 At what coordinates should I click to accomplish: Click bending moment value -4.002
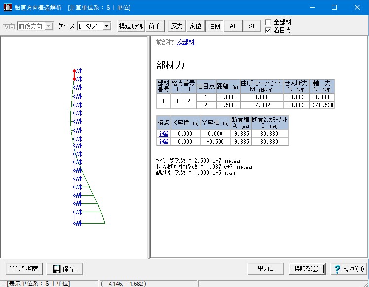[x=261, y=105]
